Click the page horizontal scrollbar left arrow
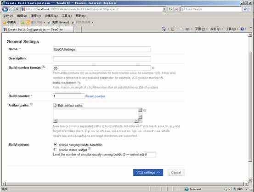The image size is (254, 192). pyautogui.click(x=4, y=184)
